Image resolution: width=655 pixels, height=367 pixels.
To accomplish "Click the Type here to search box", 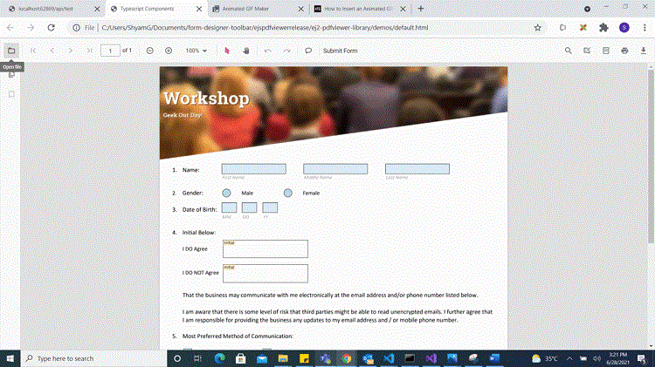I will tap(93, 358).
